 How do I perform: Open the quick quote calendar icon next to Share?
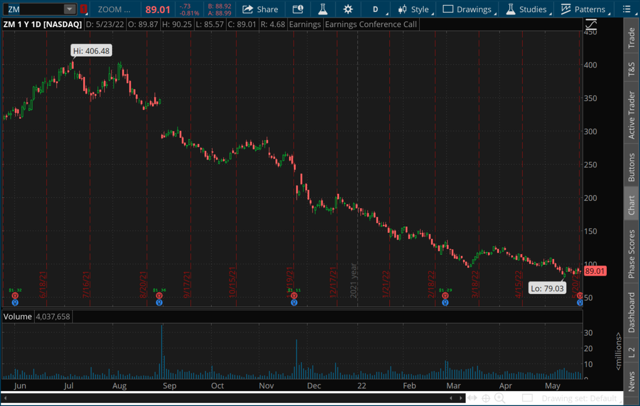click(x=298, y=9)
